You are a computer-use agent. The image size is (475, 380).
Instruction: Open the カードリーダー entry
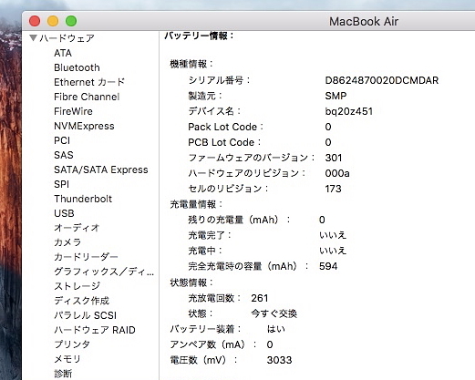point(86,257)
